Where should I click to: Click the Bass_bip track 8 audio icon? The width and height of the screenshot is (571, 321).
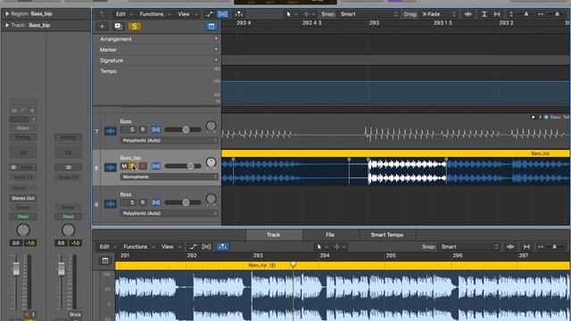point(111,168)
